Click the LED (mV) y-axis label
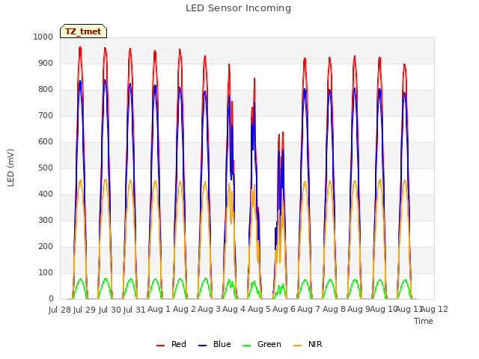 10,168
